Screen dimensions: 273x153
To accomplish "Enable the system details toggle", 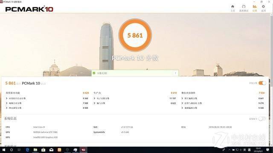I will (x=262, y=119).
